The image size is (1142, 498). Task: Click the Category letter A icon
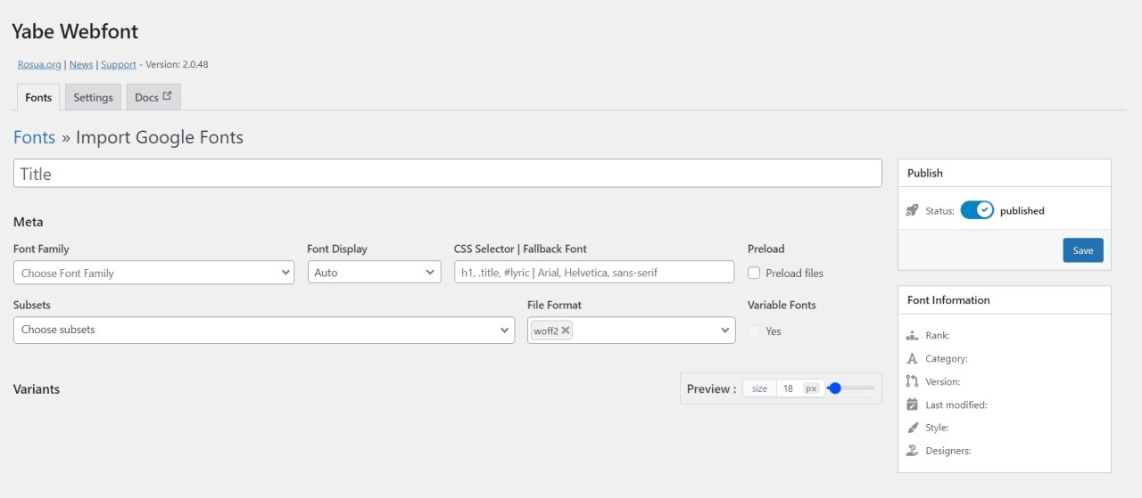[912, 359]
